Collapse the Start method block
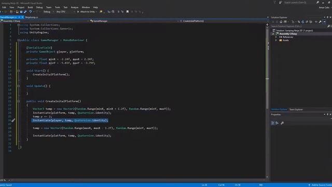 pos(19,71)
